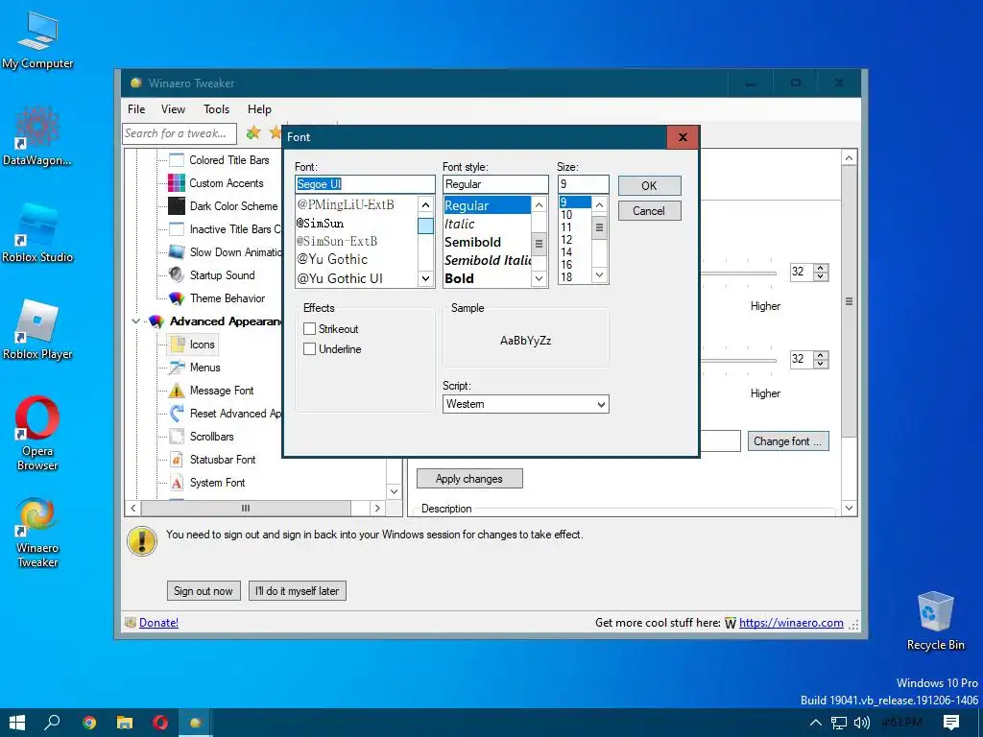Select @SimSun in the Font list
Image resolution: width=983 pixels, height=737 pixels.
[x=356, y=223]
